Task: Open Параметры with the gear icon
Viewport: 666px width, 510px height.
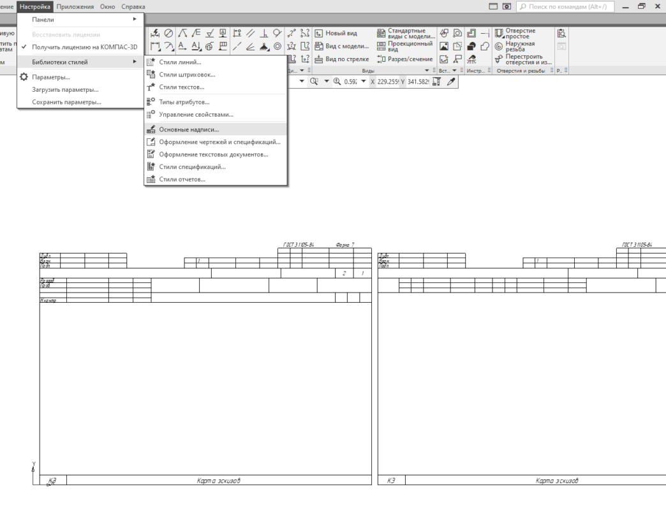Action: [x=48, y=78]
